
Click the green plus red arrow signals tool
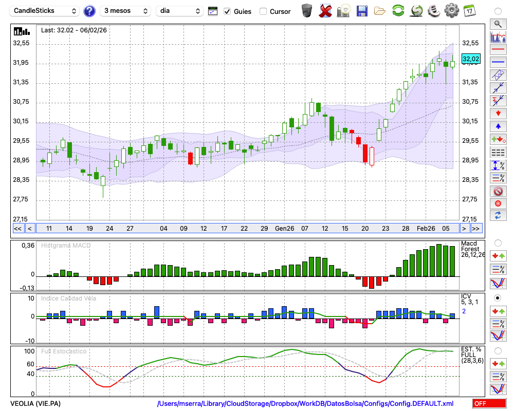click(x=498, y=139)
